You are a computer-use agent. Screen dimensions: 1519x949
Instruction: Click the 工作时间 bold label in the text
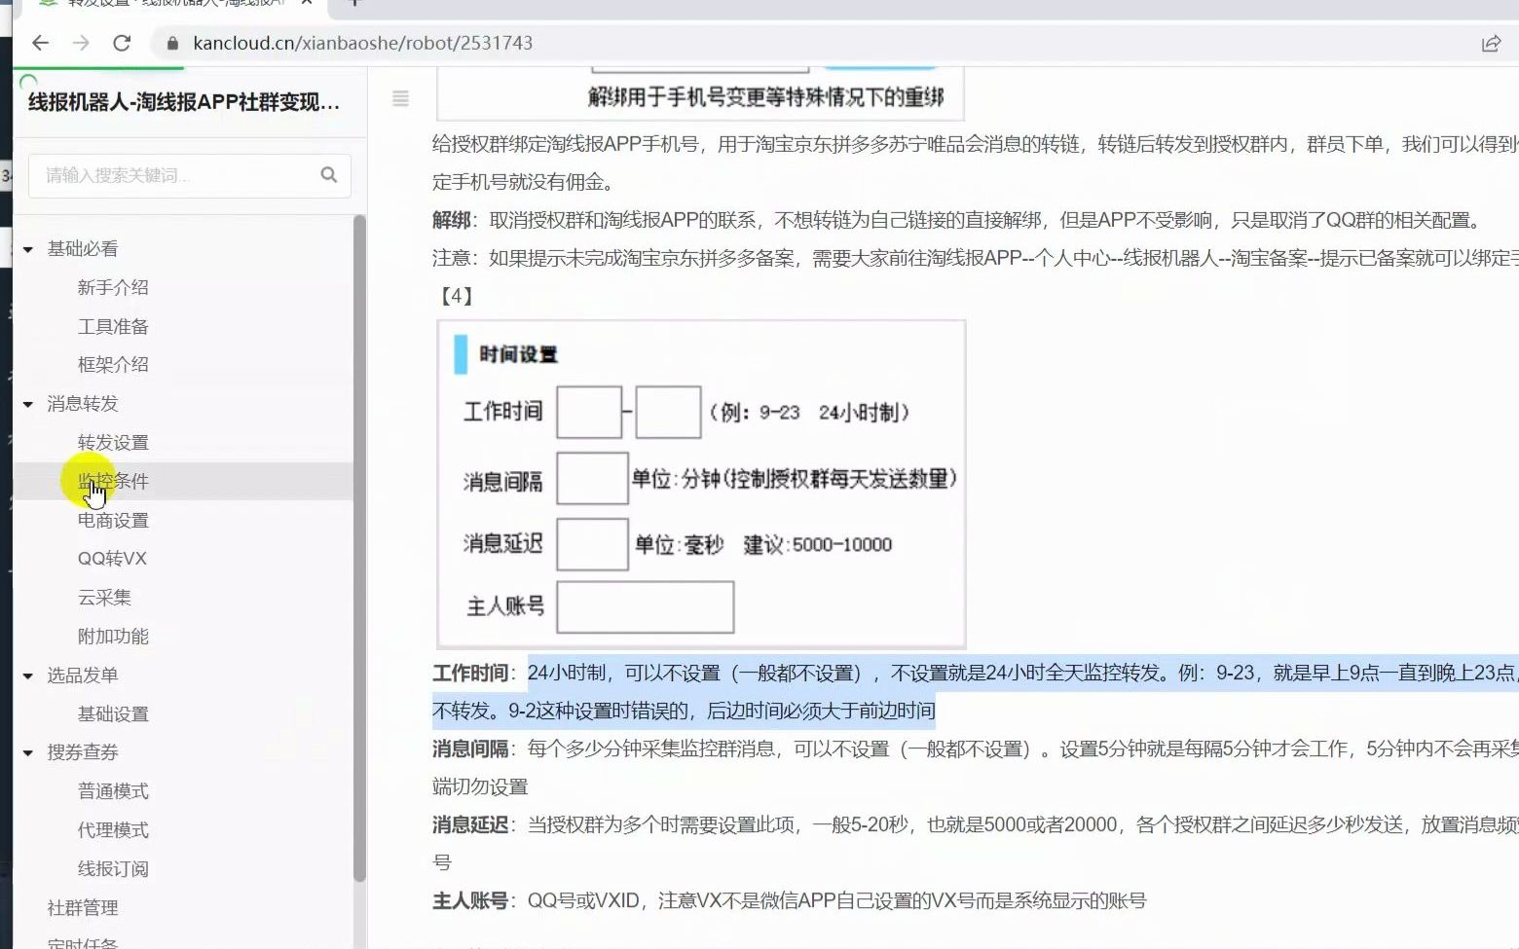coord(470,673)
